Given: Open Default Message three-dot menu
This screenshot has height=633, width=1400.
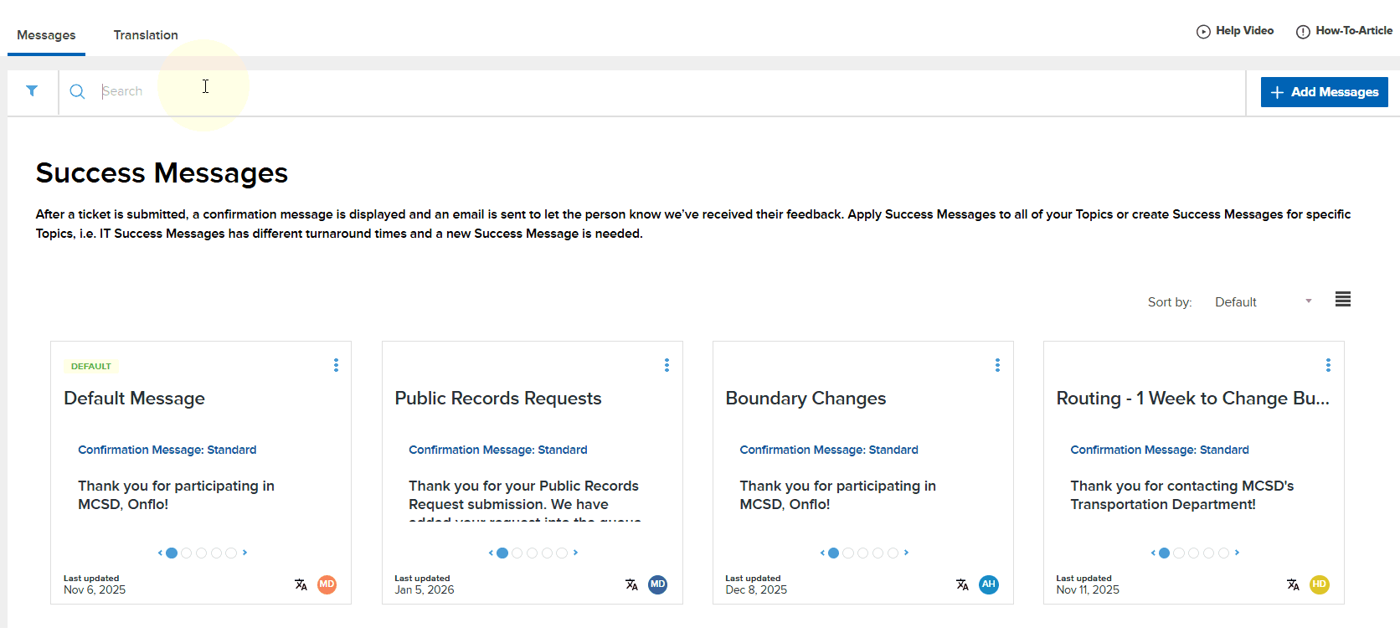Looking at the screenshot, I should pos(336,365).
